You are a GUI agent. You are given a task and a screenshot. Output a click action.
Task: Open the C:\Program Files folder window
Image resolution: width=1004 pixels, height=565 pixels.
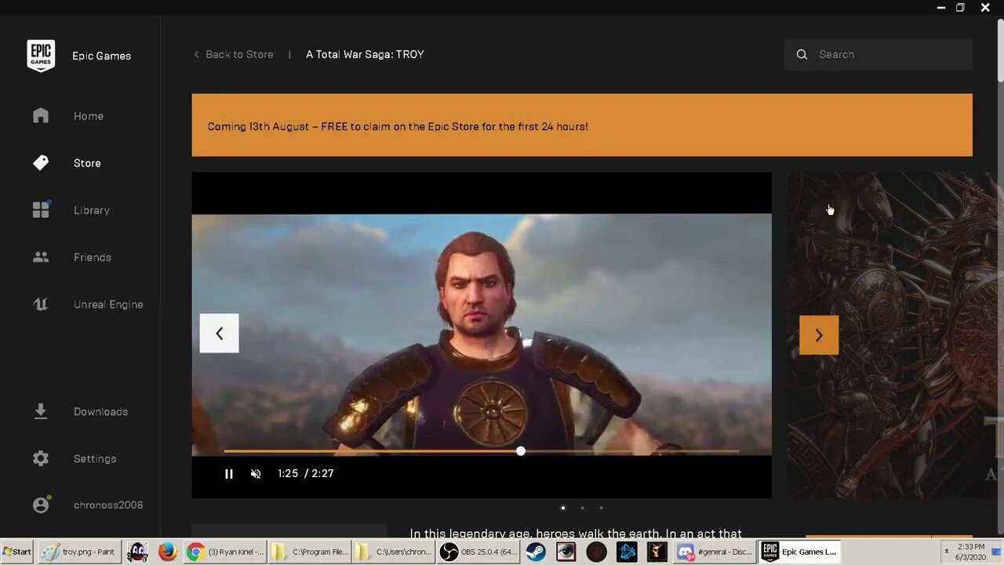click(x=310, y=552)
